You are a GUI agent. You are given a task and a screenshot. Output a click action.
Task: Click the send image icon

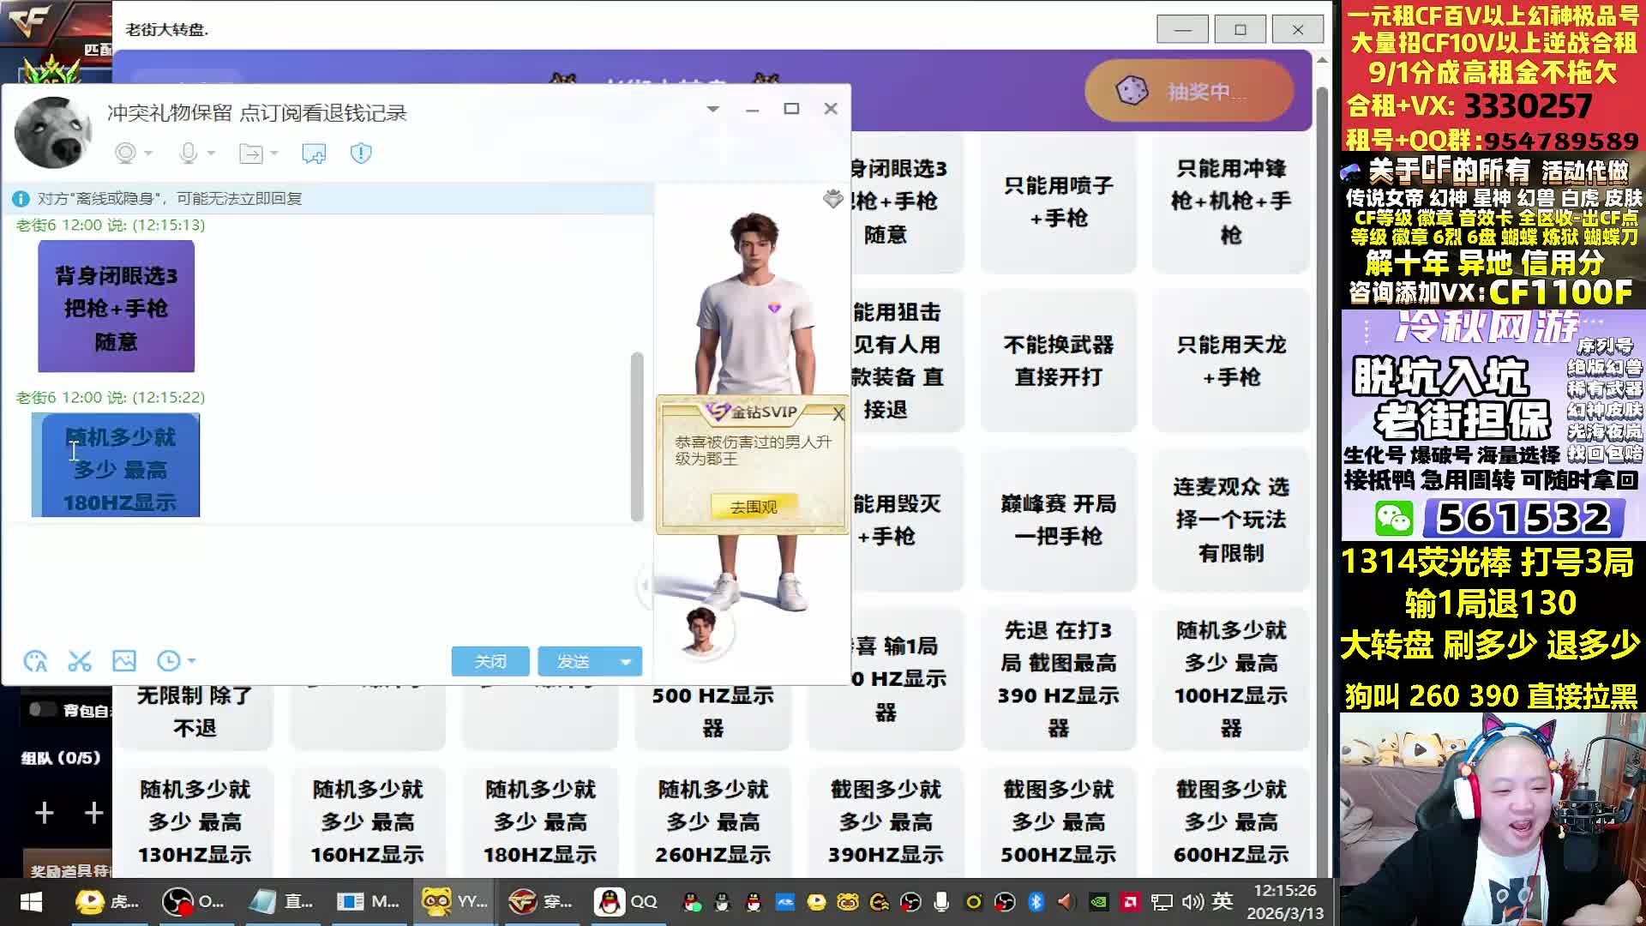tap(124, 661)
